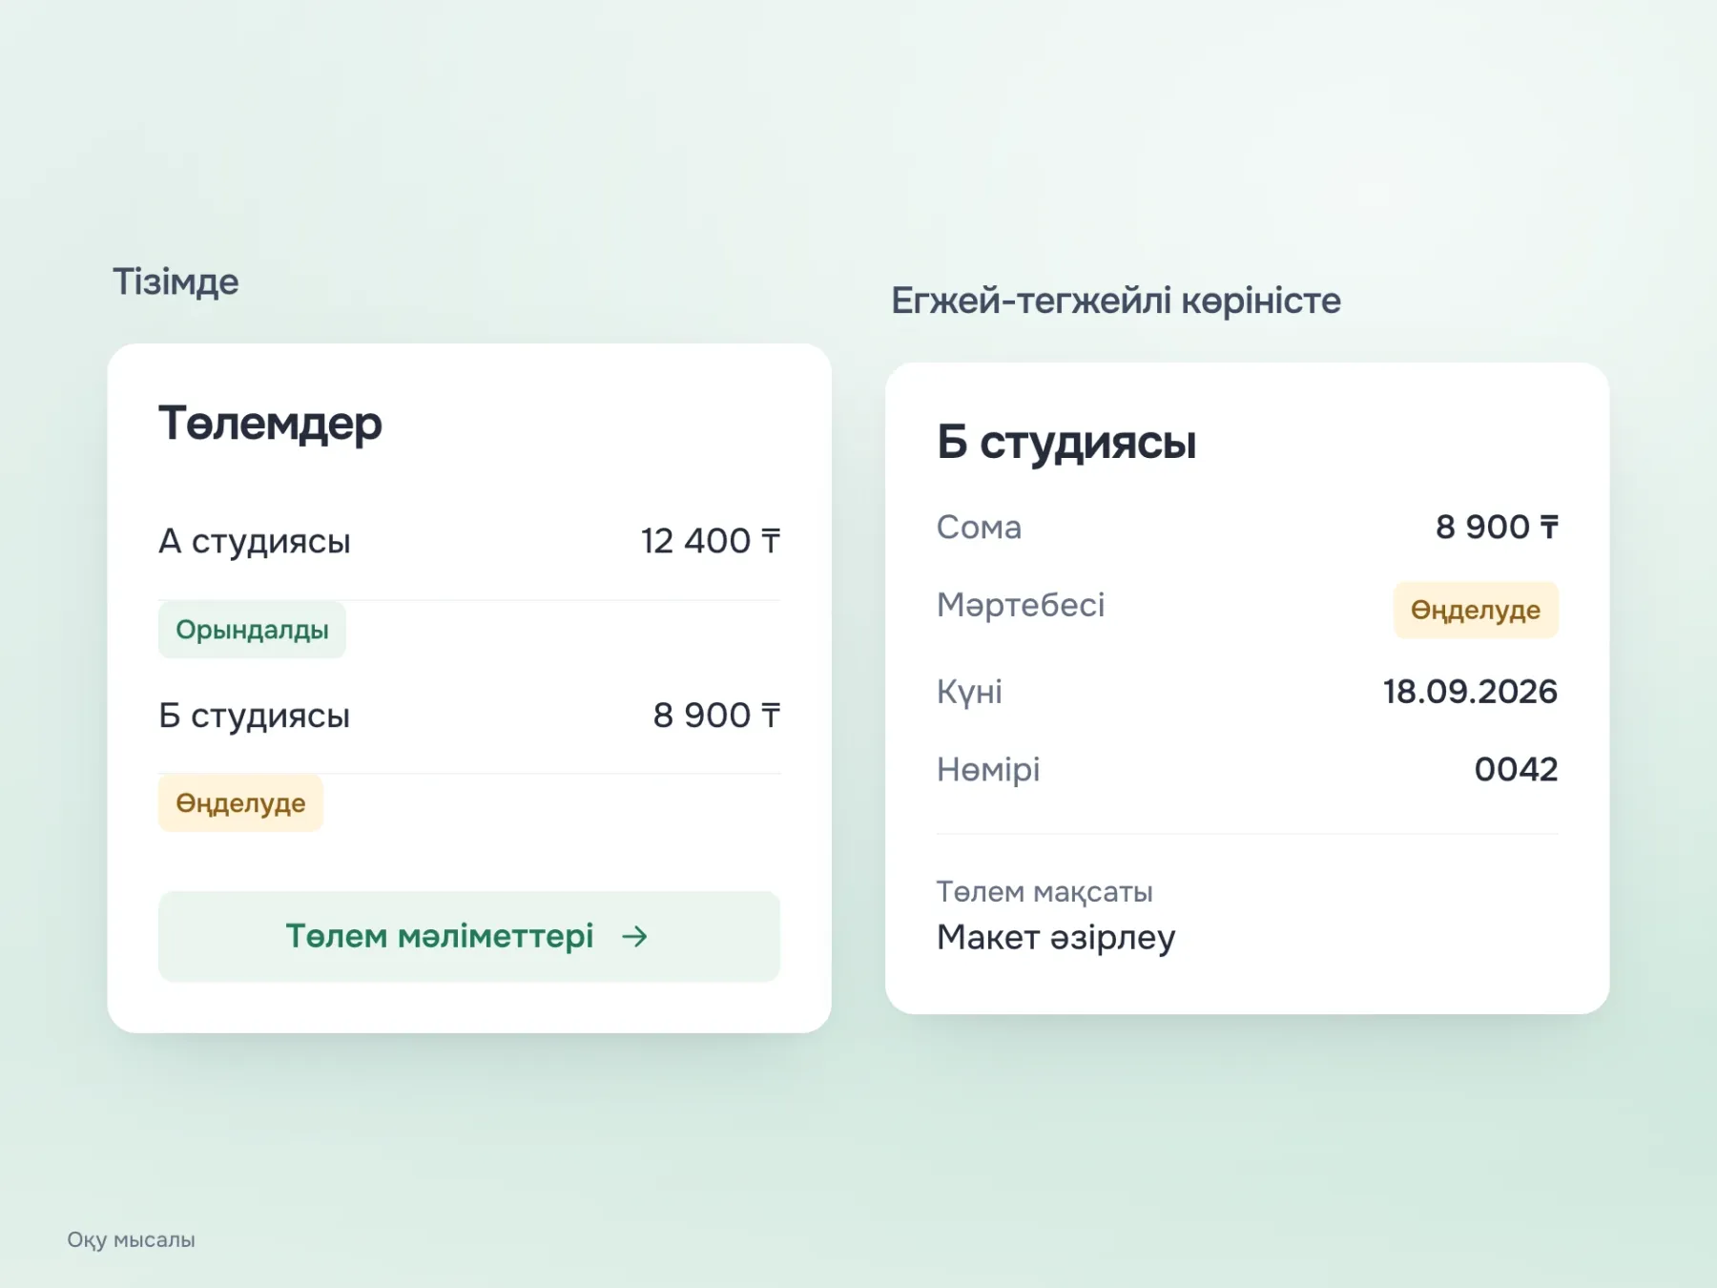1717x1288 pixels.
Task: Click the Мәртебесі label
Action: pyautogui.click(x=1021, y=605)
